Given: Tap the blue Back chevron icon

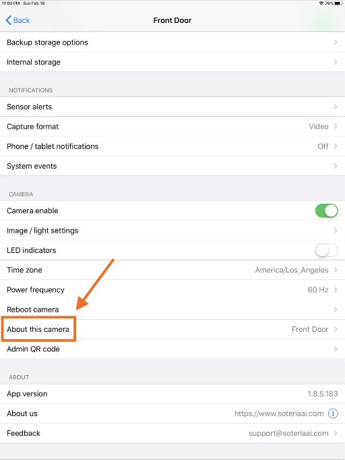Looking at the screenshot, I should [9, 20].
